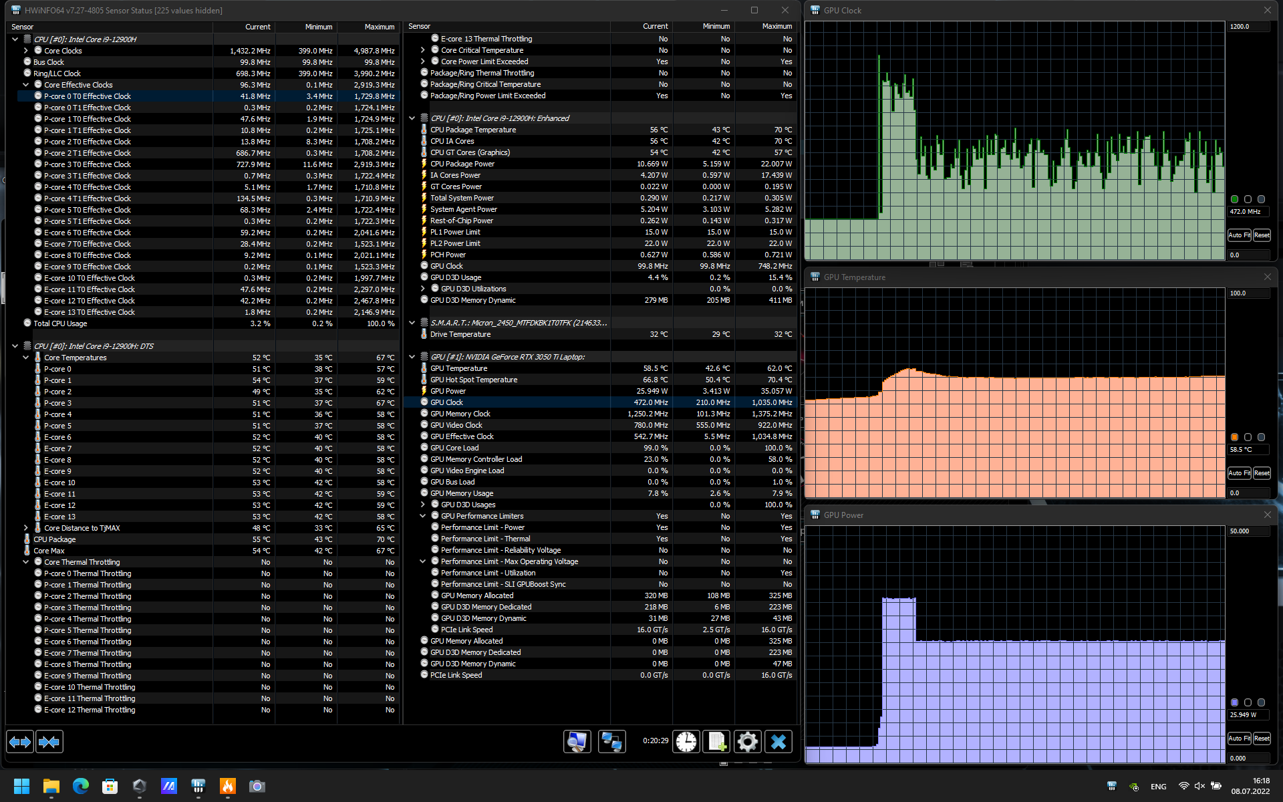Reset the elapsed time clock icon
1283x802 pixels.
point(686,742)
